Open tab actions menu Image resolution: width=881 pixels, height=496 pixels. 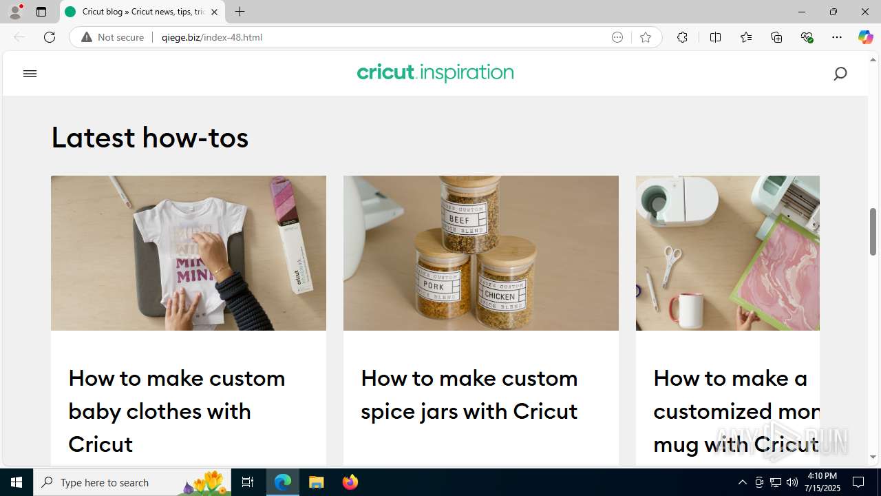(41, 12)
